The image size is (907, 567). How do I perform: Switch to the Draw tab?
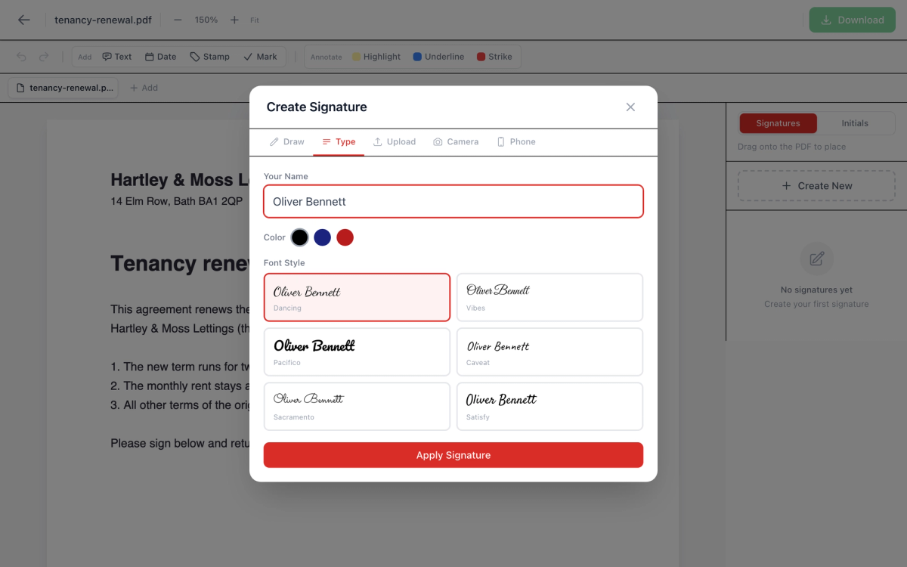point(287,141)
